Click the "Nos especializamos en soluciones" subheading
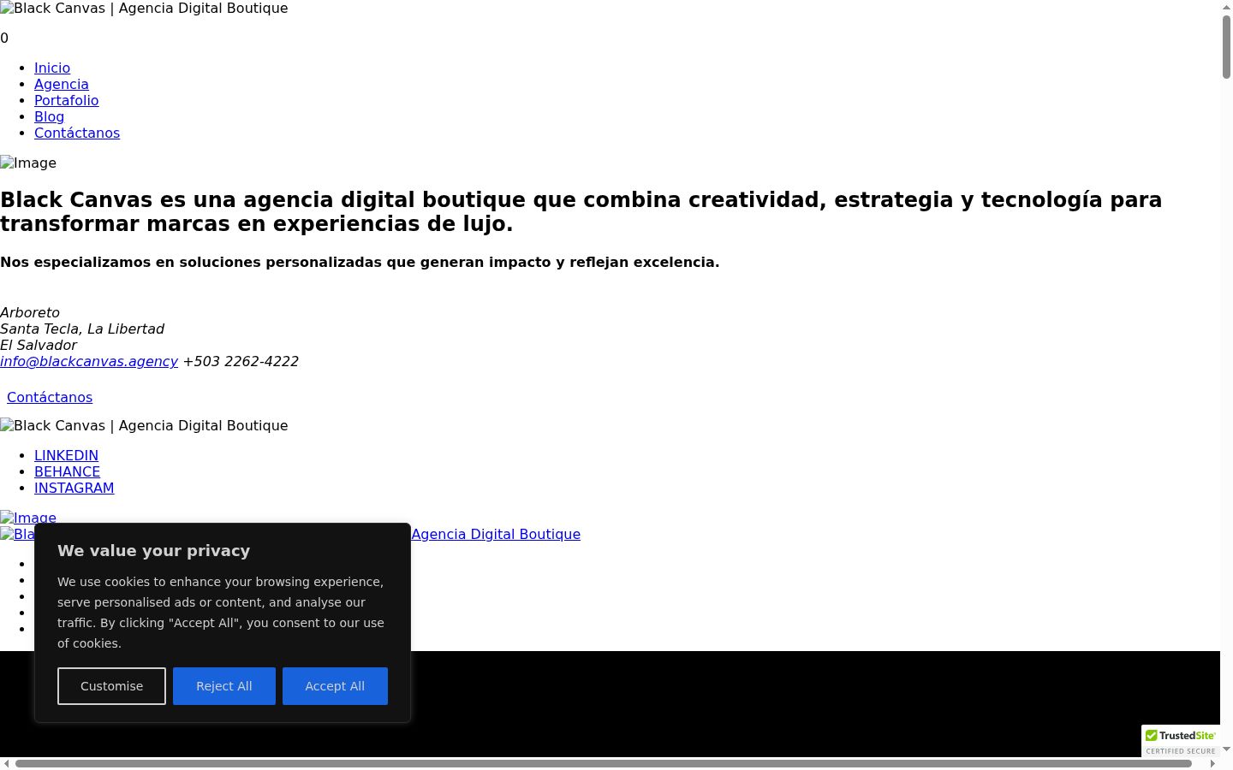The width and height of the screenshot is (1233, 770). coord(360,262)
